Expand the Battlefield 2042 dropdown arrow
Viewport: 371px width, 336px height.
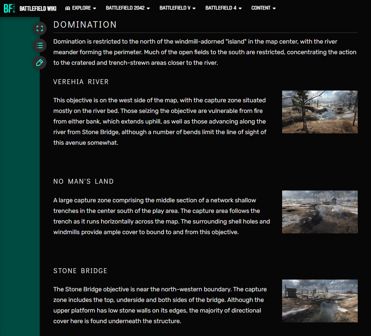pyautogui.click(x=148, y=8)
